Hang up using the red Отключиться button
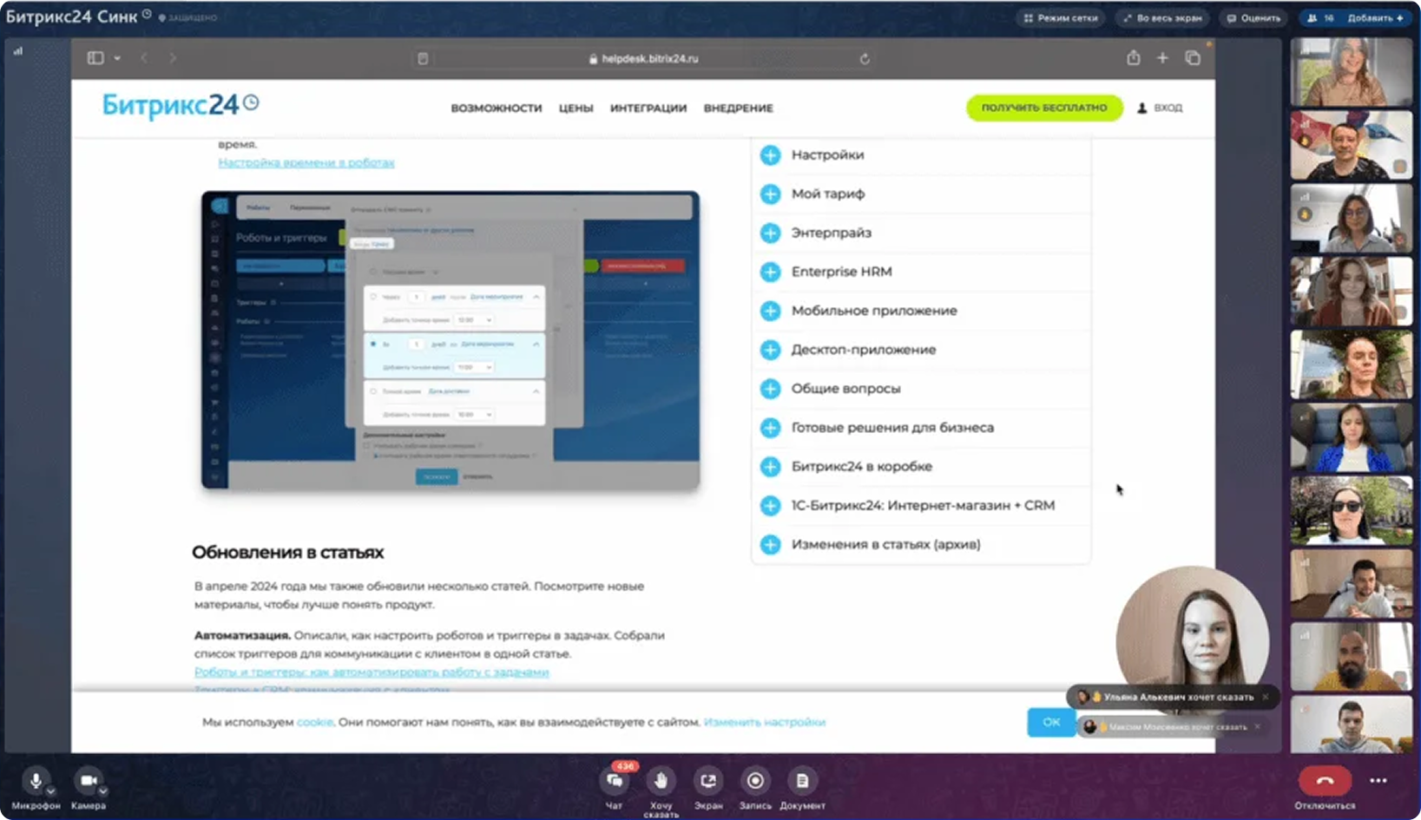 click(x=1325, y=780)
